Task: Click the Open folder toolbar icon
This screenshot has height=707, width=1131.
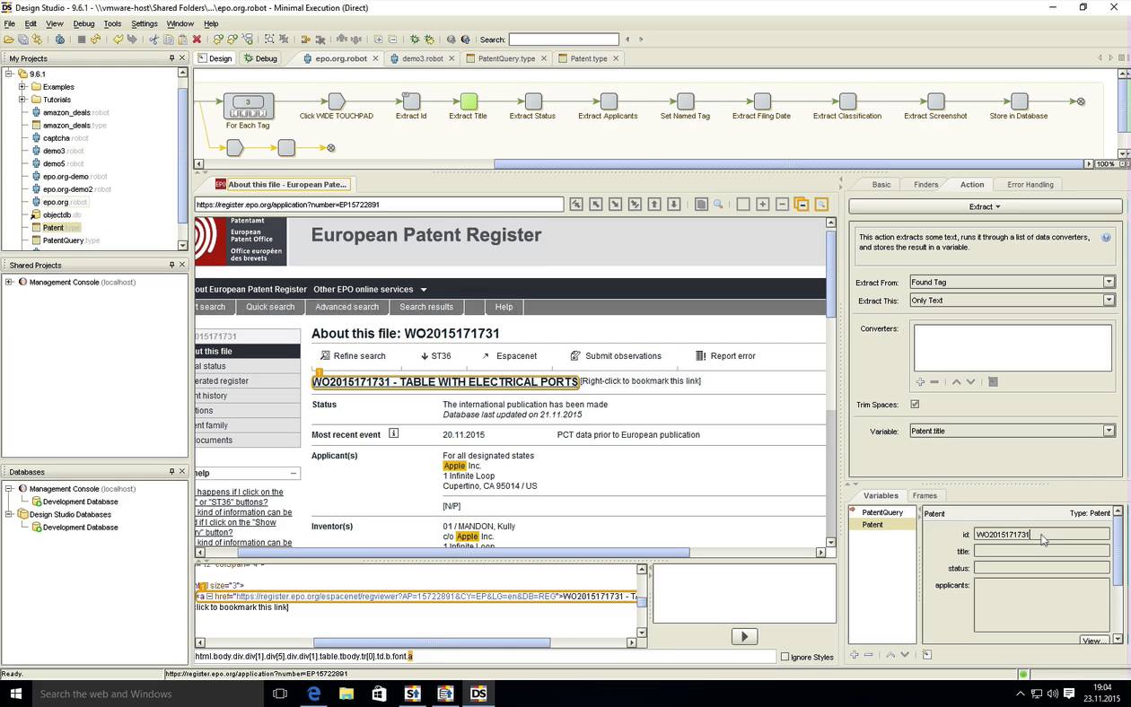Action: [8, 39]
